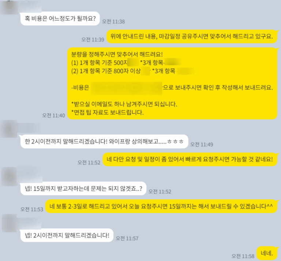Viewport: 281px width, 261px height.
Task: Click the '넵! 2시이전까지 말해드리겠습니다!' bubble
Action: [67, 235]
